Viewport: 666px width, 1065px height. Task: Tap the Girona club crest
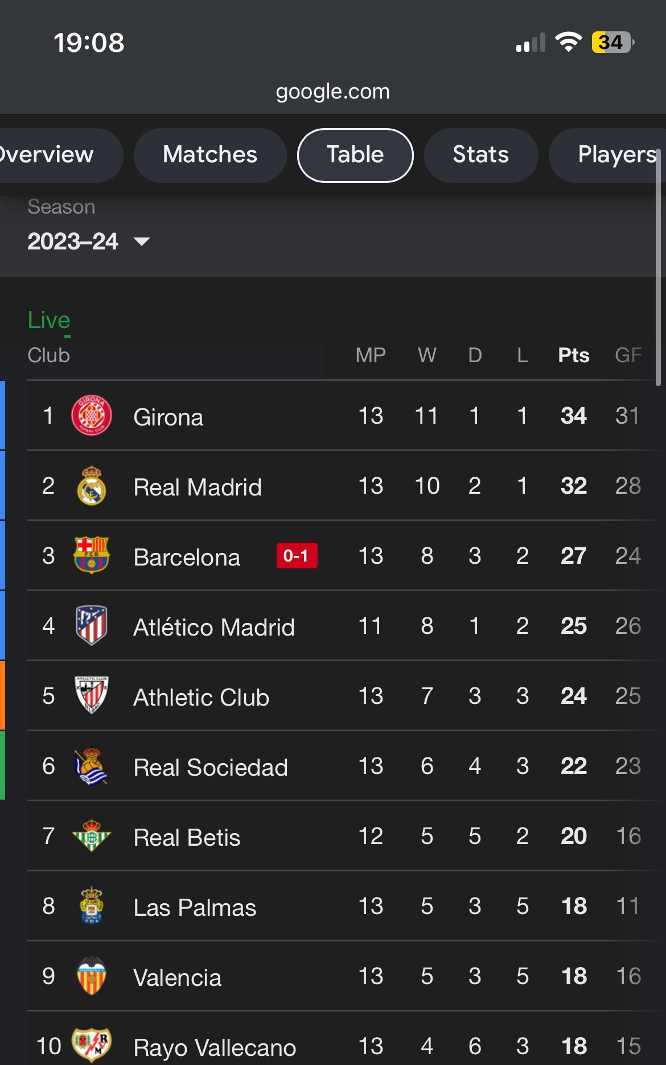pos(91,415)
